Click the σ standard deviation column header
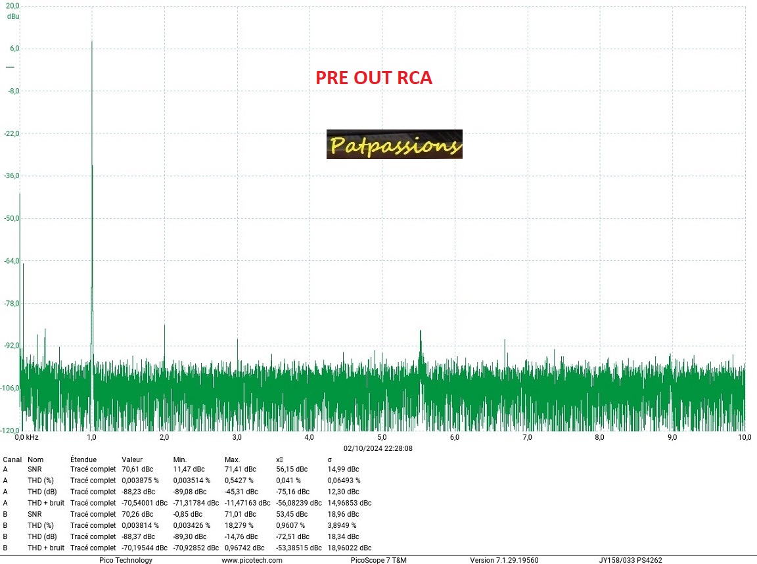 (x=330, y=459)
